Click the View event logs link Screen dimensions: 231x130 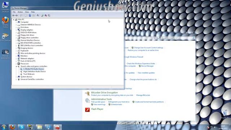100,104
